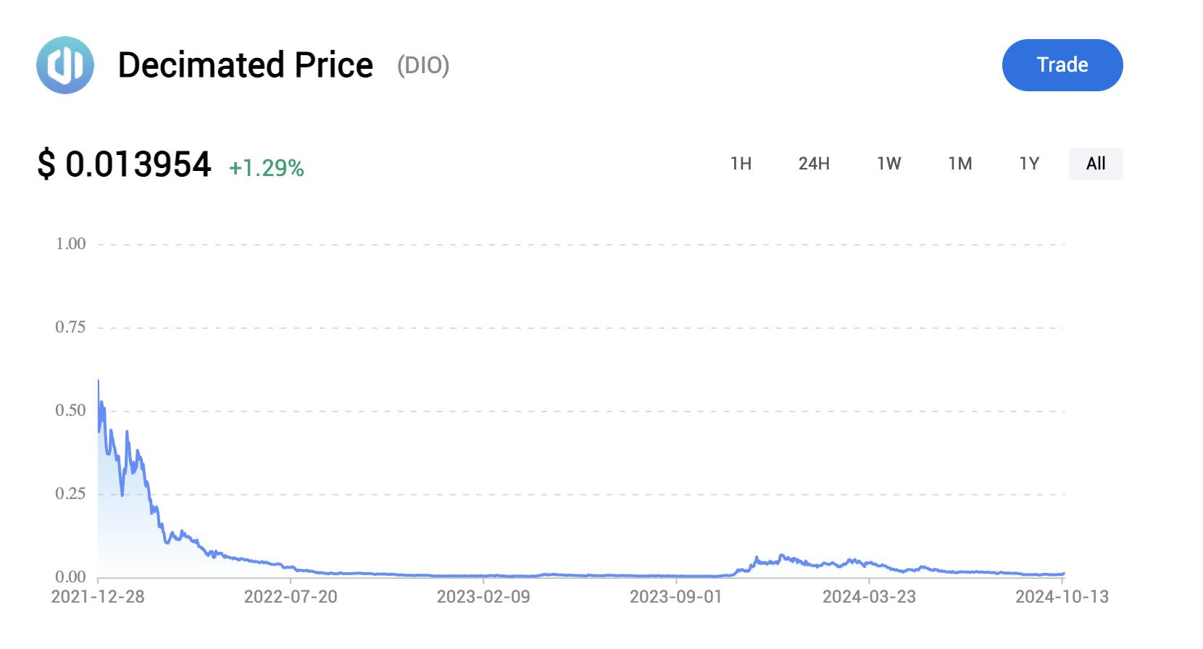Image resolution: width=1203 pixels, height=649 pixels.
Task: Select the 1M chart range
Action: point(960,164)
